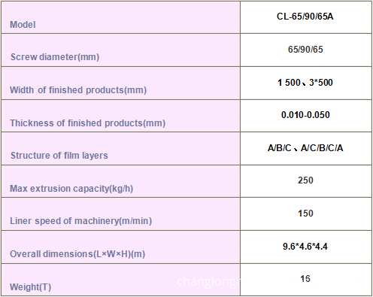Click Overall dimensions(L×W×H)(m) label
Screen dimensions: 373x297
[x=77, y=254]
